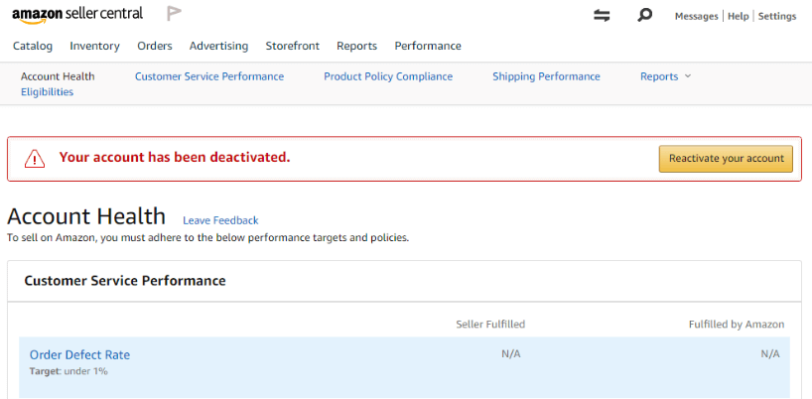This screenshot has width=812, height=399.
Task: Open the Orders menu
Action: (x=155, y=46)
